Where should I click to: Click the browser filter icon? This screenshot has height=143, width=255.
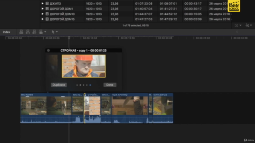247,25
